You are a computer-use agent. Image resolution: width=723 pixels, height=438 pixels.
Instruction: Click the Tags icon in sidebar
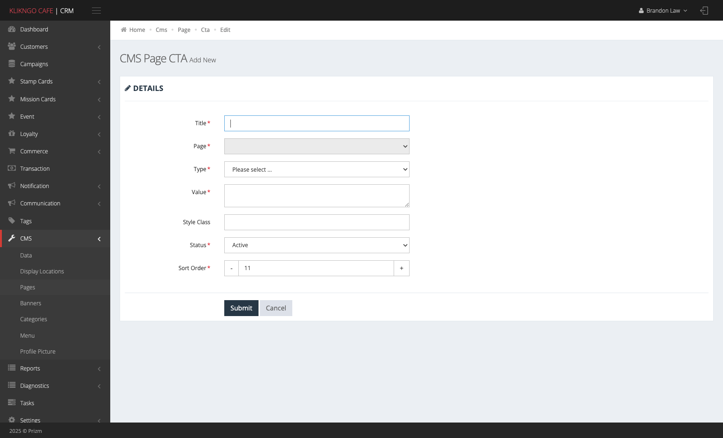(x=12, y=221)
